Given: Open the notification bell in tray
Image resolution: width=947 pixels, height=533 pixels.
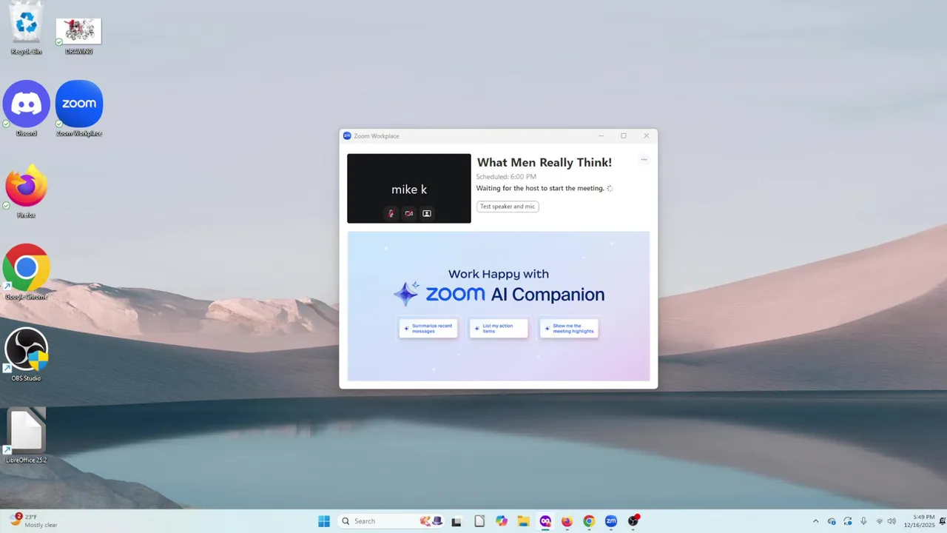Looking at the screenshot, I should [x=942, y=521].
